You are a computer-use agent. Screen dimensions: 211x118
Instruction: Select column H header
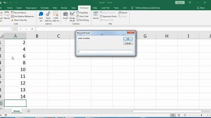(x=167, y=36)
